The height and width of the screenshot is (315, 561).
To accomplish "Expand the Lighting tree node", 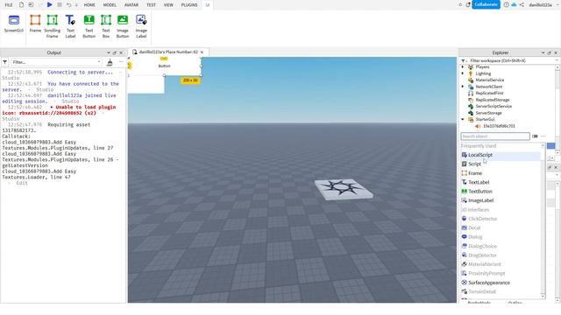I will coord(463,73).
